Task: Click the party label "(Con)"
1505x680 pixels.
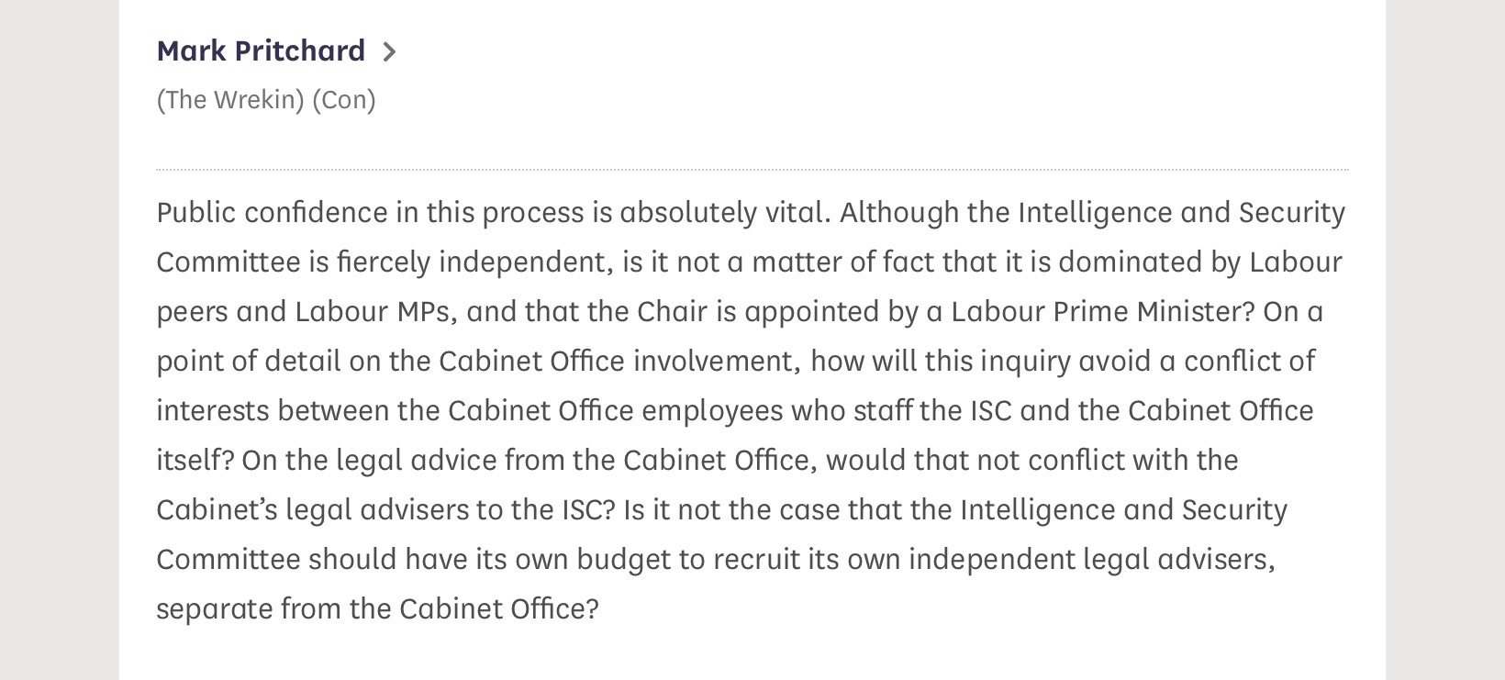Action: tap(344, 99)
